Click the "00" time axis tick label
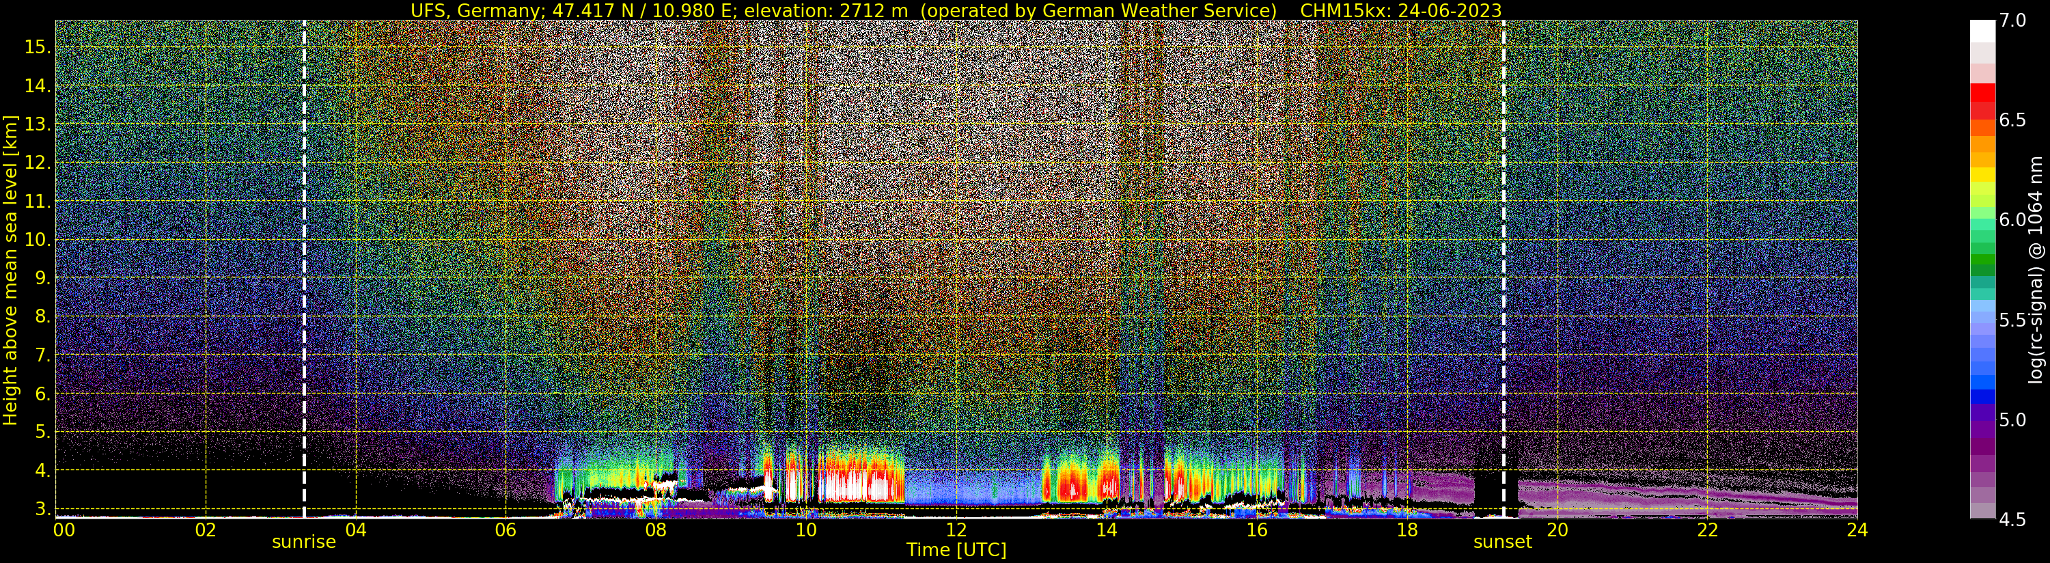This screenshot has width=2050, height=563. pos(64,530)
